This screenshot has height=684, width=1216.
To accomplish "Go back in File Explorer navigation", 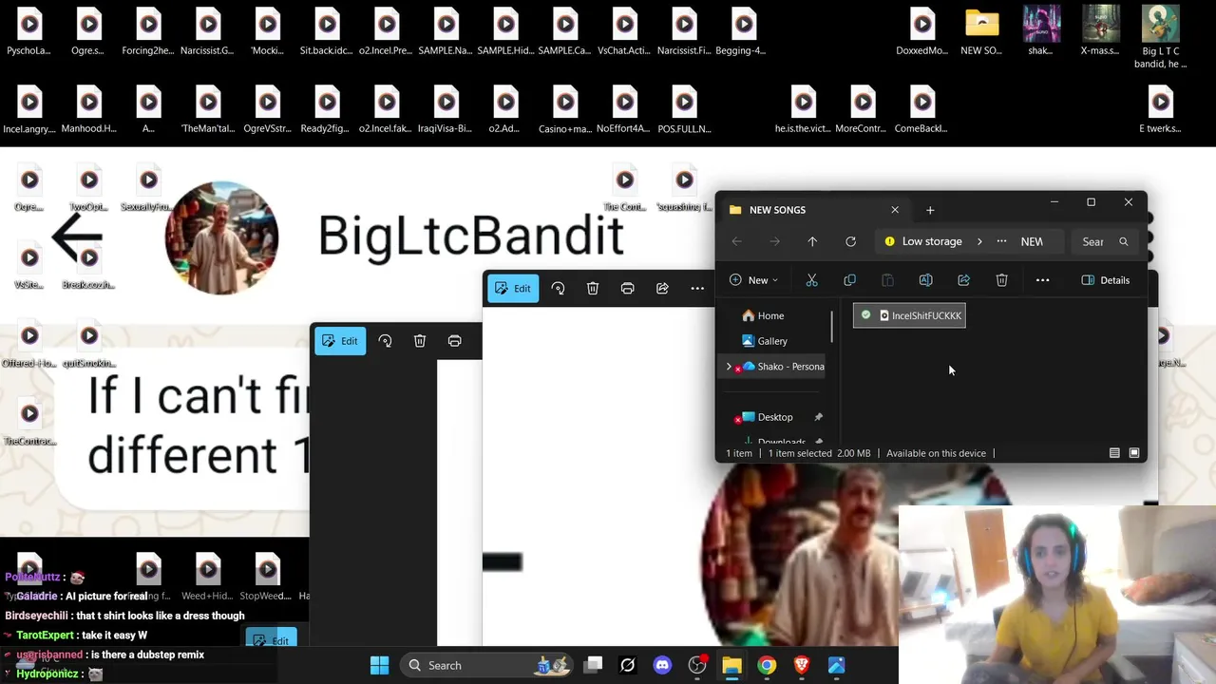I will tap(736, 241).
